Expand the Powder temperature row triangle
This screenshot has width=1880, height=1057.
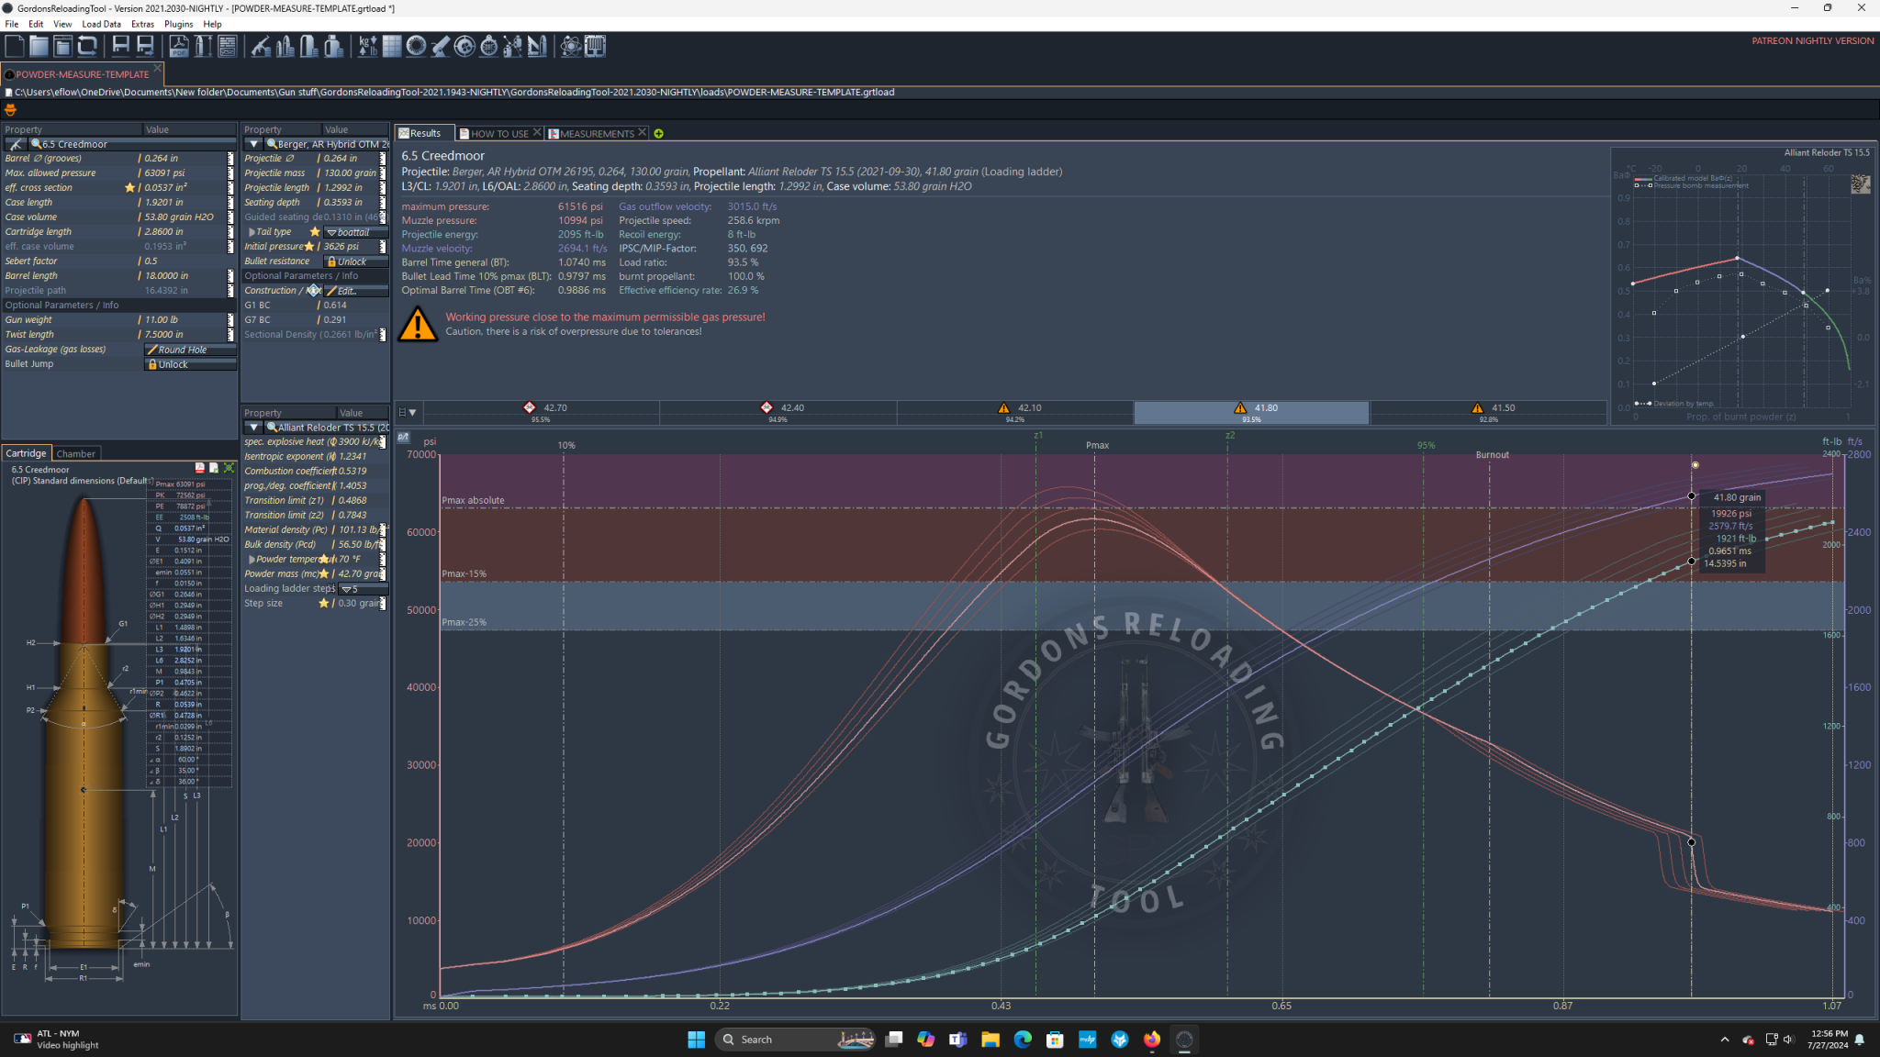252,559
